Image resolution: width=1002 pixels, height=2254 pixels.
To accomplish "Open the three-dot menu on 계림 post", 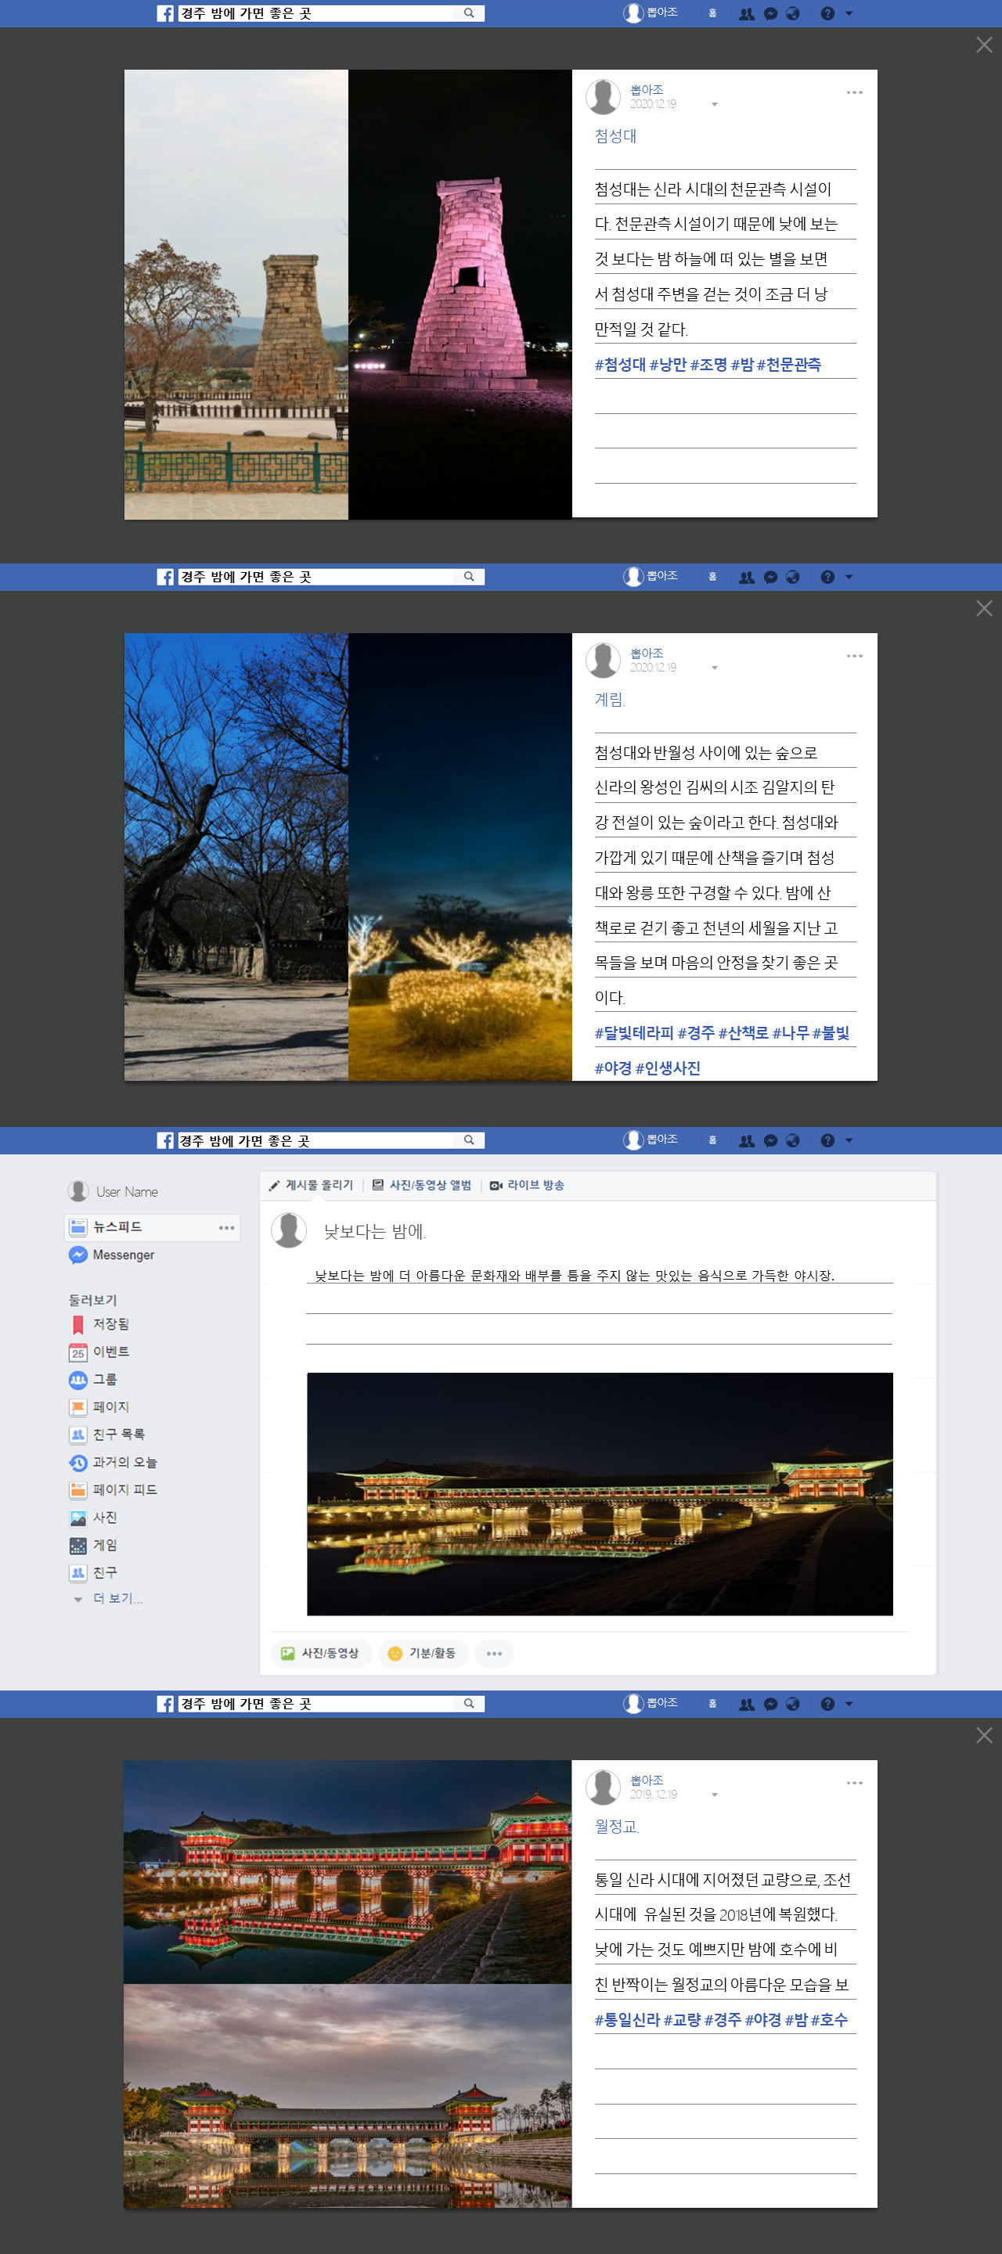I will pos(854,655).
